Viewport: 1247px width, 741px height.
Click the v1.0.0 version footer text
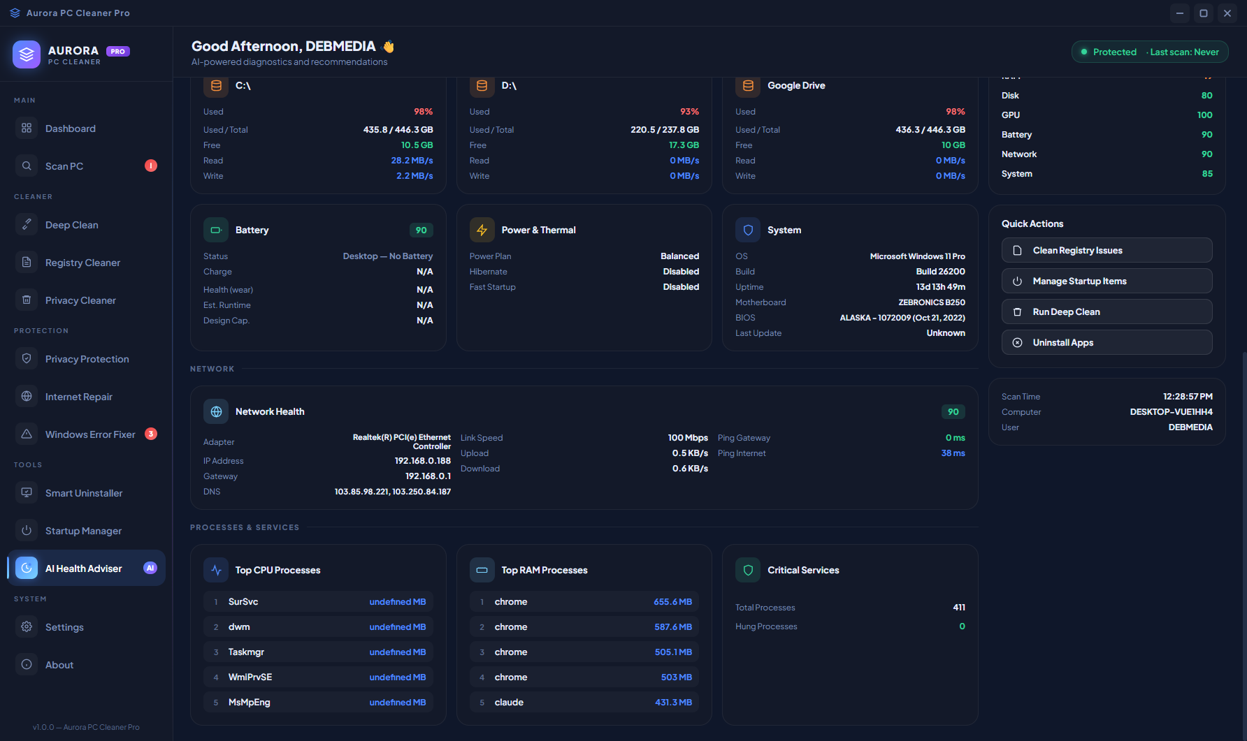(x=86, y=727)
